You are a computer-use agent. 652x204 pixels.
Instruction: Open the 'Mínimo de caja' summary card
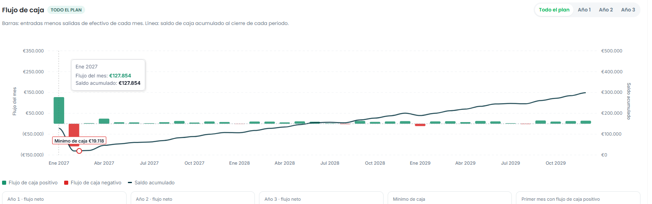point(450,198)
